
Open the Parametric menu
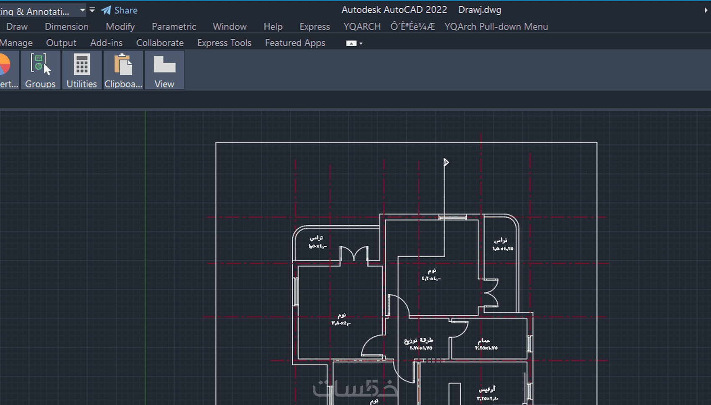174,27
